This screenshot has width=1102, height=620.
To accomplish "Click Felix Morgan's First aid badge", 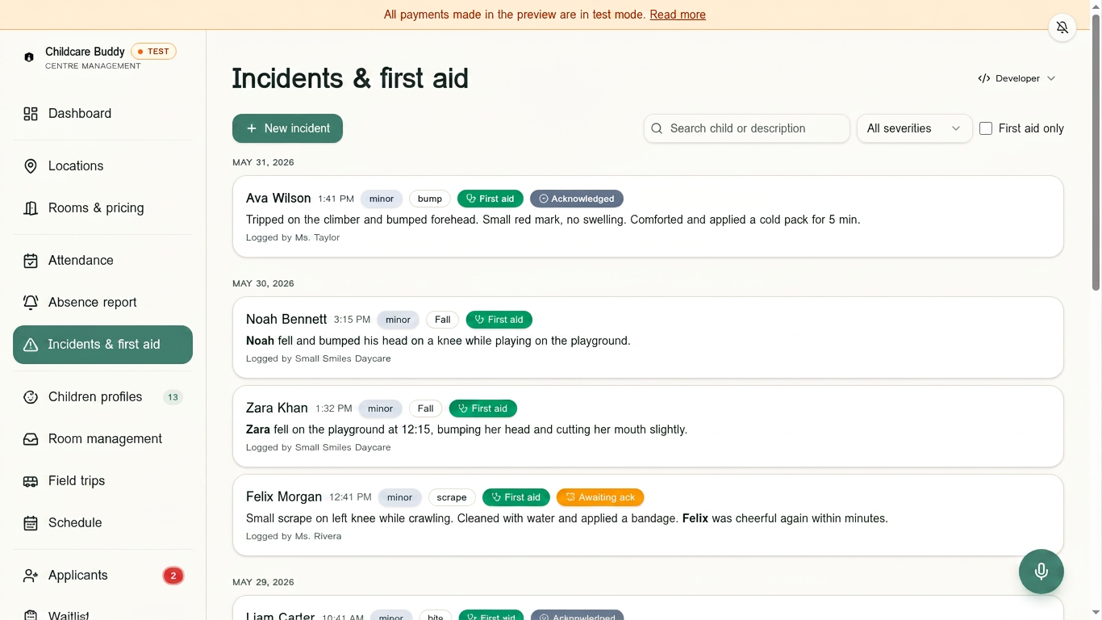I will [516, 497].
